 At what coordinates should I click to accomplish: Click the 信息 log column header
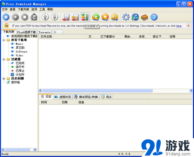click(112, 102)
